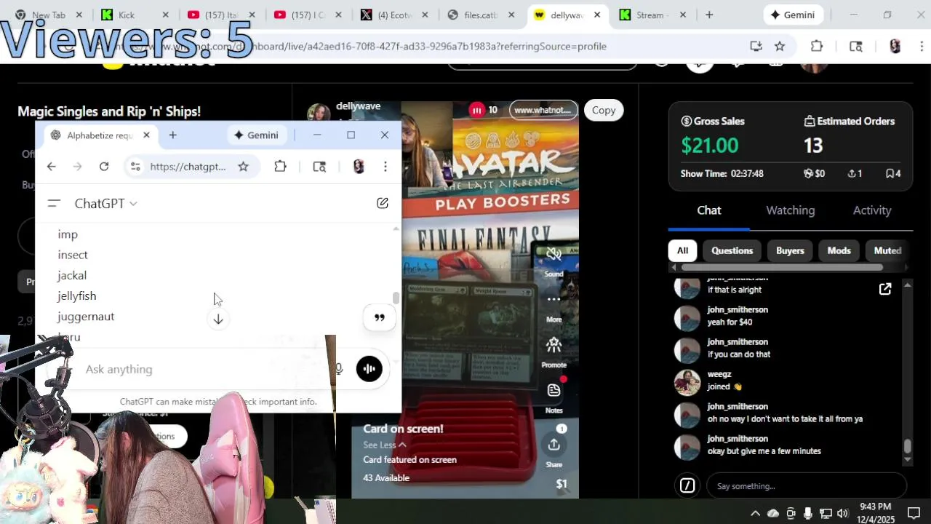Filter chat by Buyers
This screenshot has width=931, height=524.
[x=790, y=250]
